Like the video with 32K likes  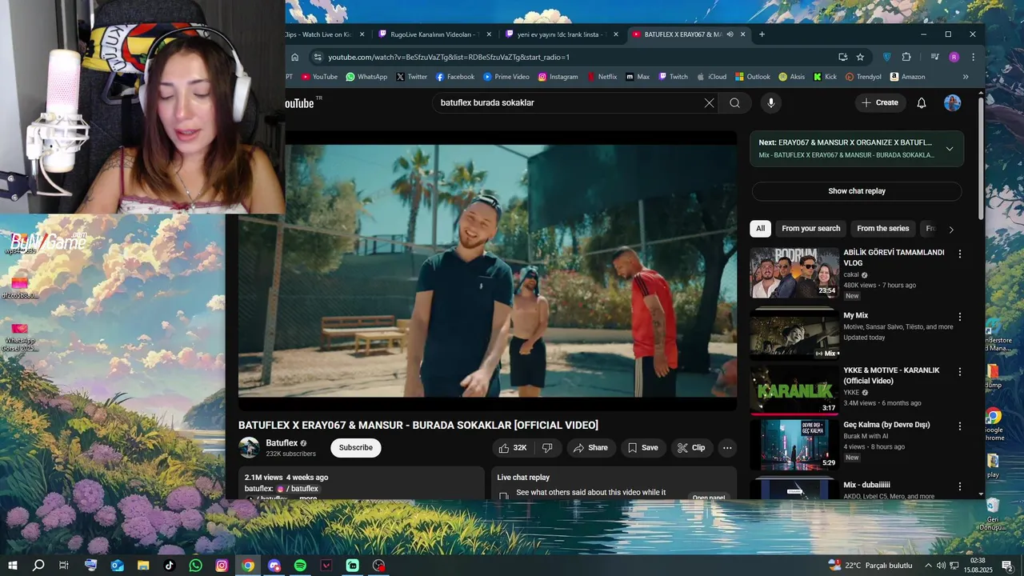tap(512, 448)
